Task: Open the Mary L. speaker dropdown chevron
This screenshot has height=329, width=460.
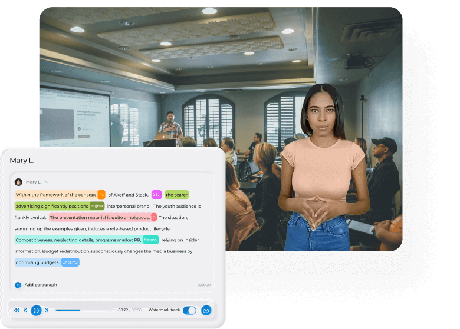Action: pos(47,182)
